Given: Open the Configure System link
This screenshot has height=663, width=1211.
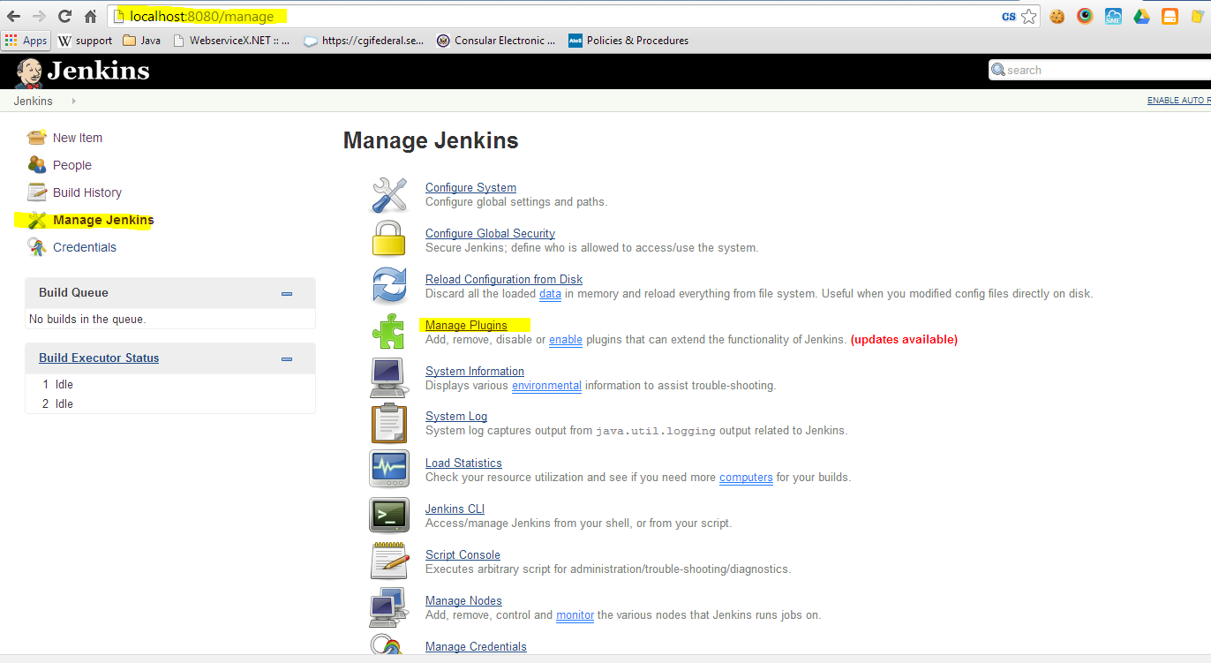Looking at the screenshot, I should click(470, 187).
